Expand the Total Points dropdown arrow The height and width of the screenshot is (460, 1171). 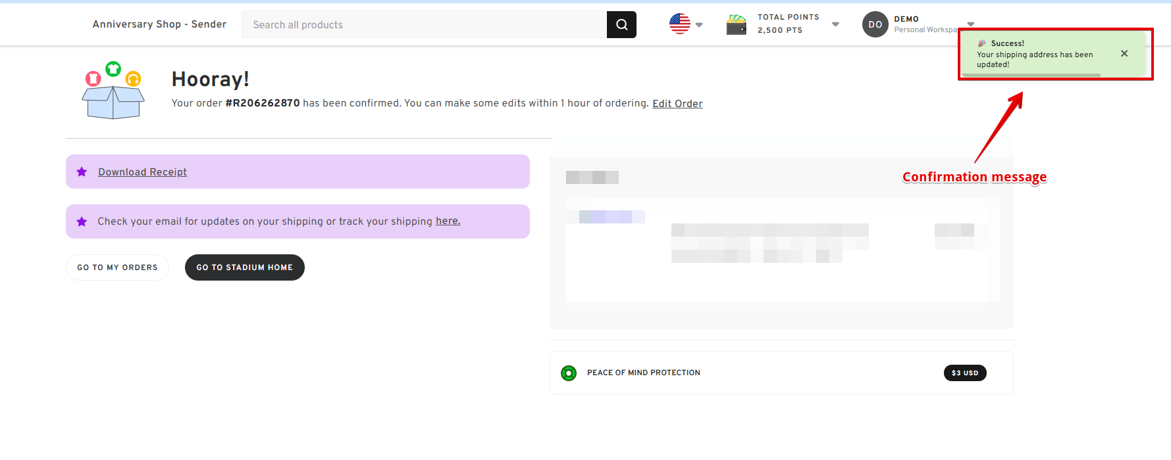coord(835,24)
